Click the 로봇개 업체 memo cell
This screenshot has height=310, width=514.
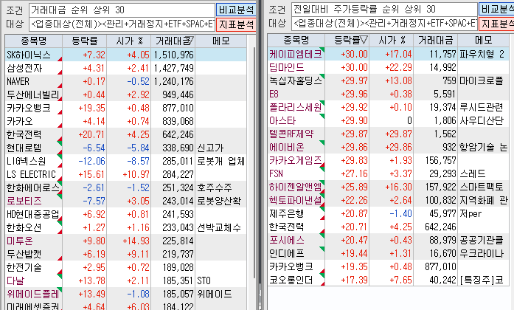tap(221, 161)
